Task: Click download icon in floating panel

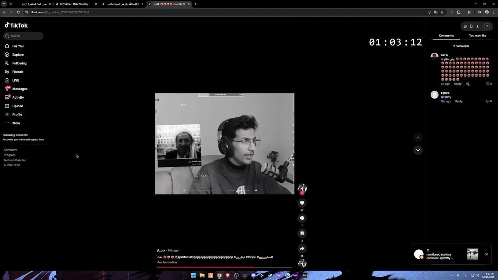Action: coord(477,26)
